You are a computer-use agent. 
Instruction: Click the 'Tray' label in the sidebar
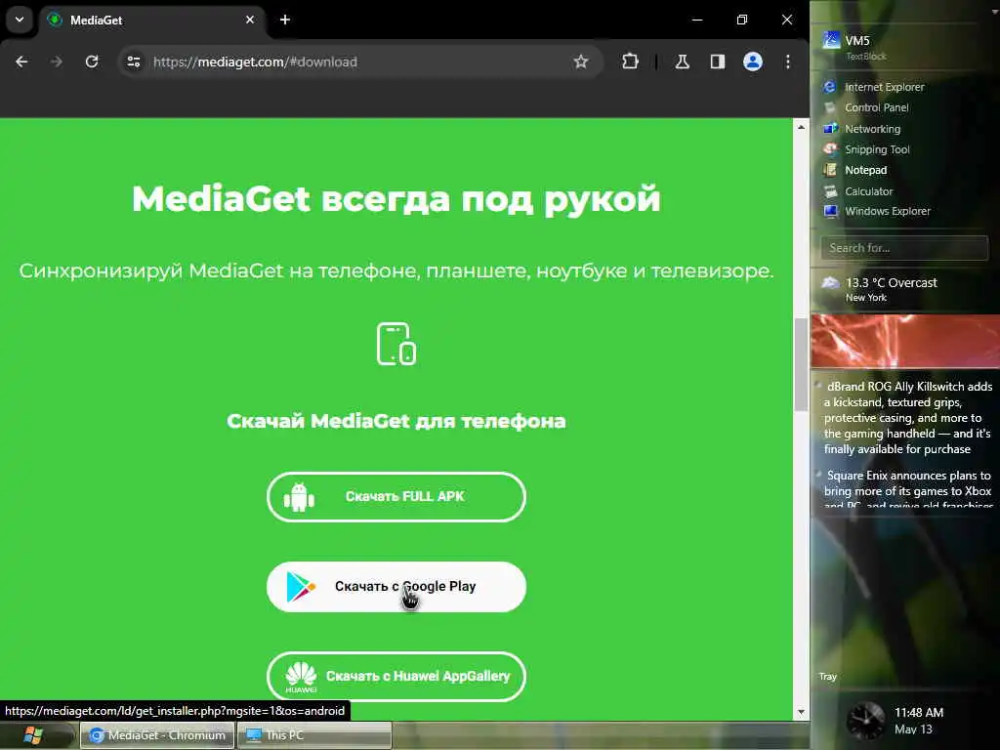(827, 677)
